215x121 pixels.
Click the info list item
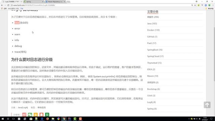[17, 40]
